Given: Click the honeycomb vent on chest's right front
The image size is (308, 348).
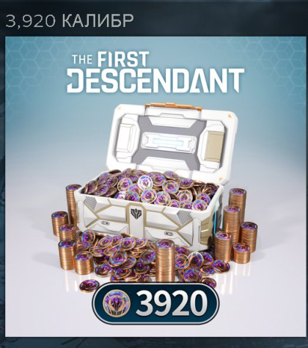Looking at the screenshot, I should click(184, 217).
